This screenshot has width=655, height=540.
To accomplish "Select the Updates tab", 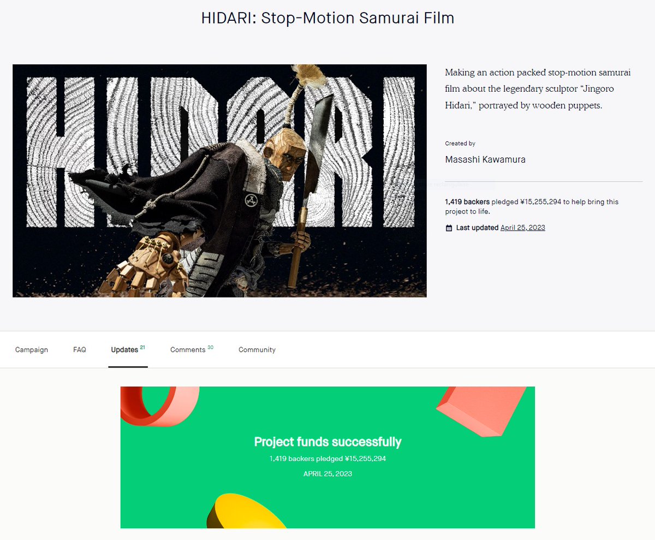I will [x=128, y=349].
